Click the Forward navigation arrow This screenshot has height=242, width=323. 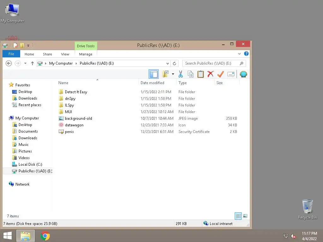18,63
